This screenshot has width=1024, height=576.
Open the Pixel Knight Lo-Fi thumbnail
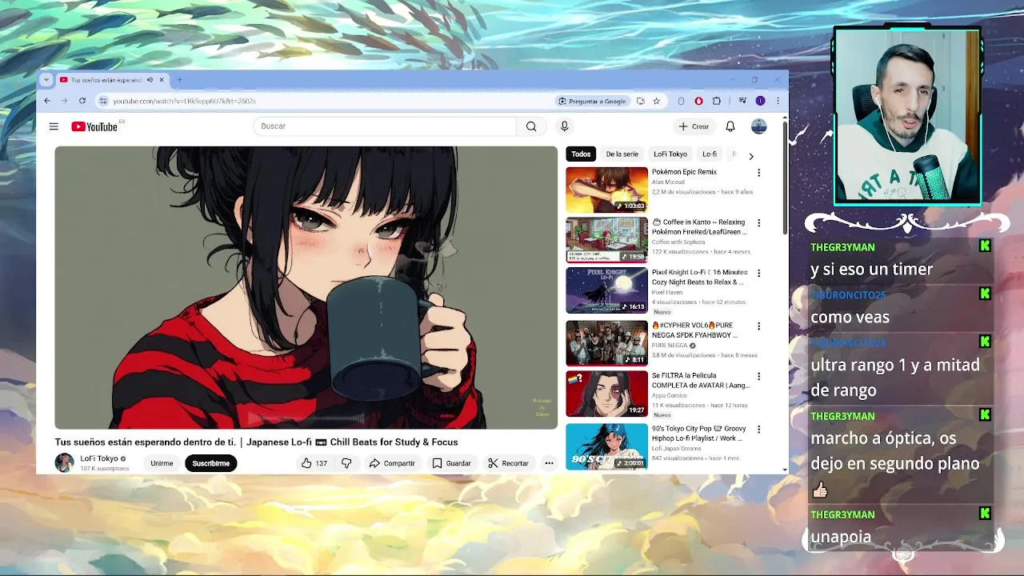[x=606, y=290]
